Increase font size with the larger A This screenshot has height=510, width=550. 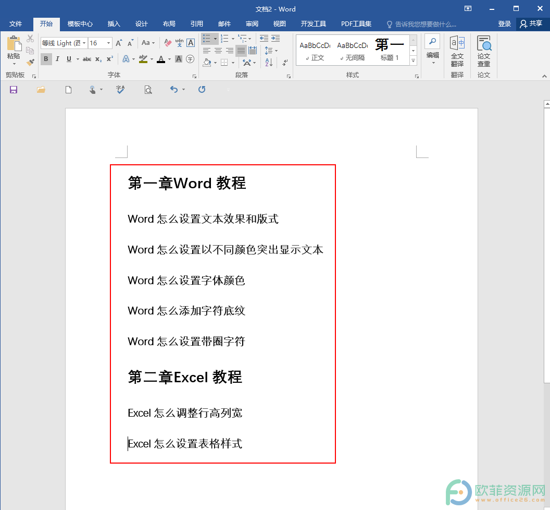click(119, 43)
